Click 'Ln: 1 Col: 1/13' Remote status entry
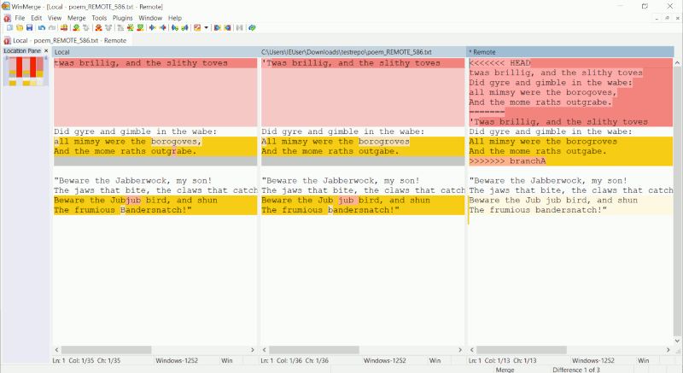 (502, 360)
